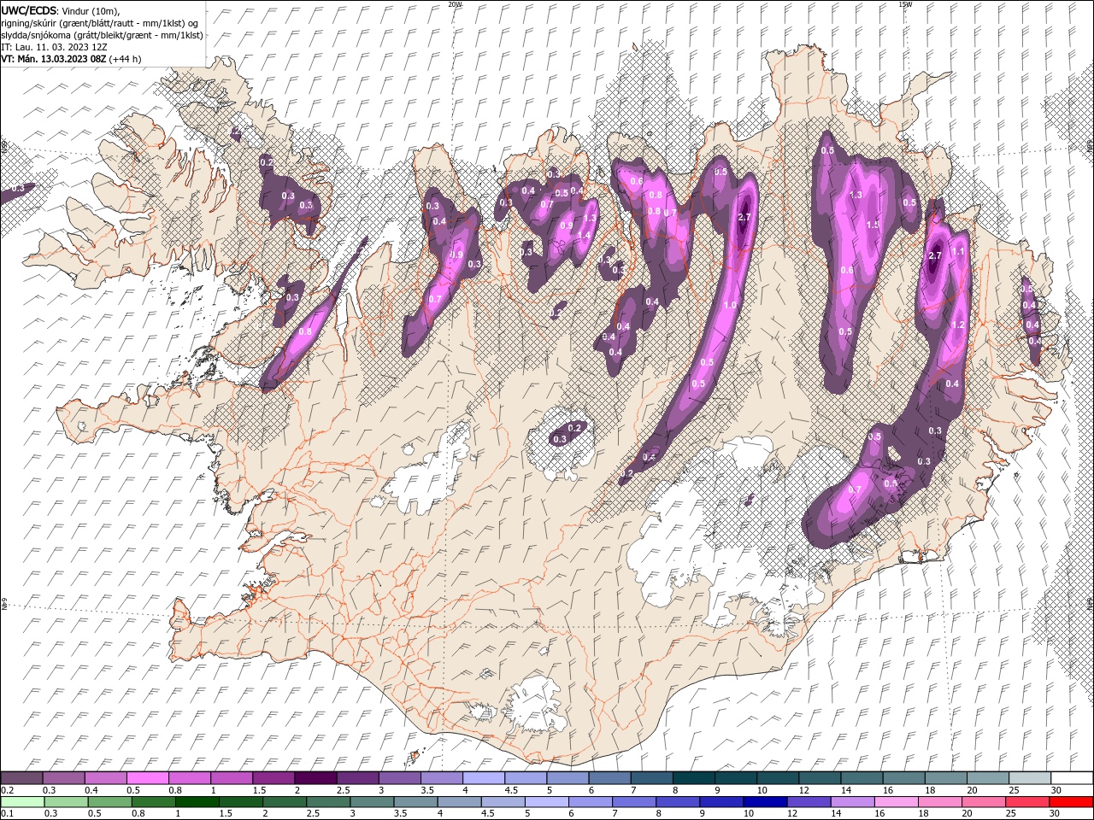Image resolution: width=1094 pixels, height=820 pixels.
Task: Click the 15W longitude label
Action: [x=905, y=3]
